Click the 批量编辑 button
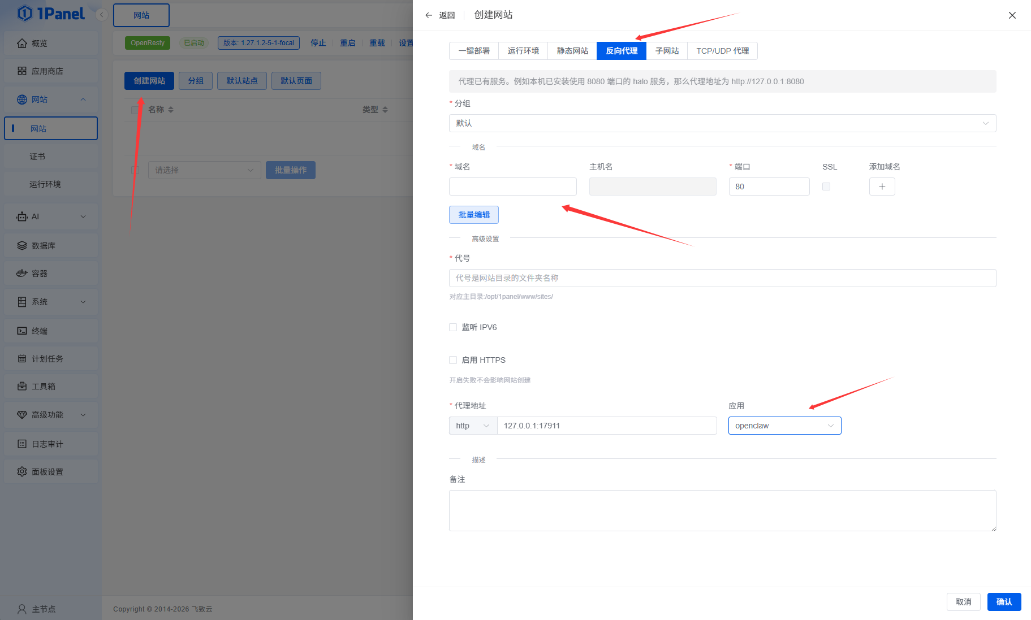 474,215
